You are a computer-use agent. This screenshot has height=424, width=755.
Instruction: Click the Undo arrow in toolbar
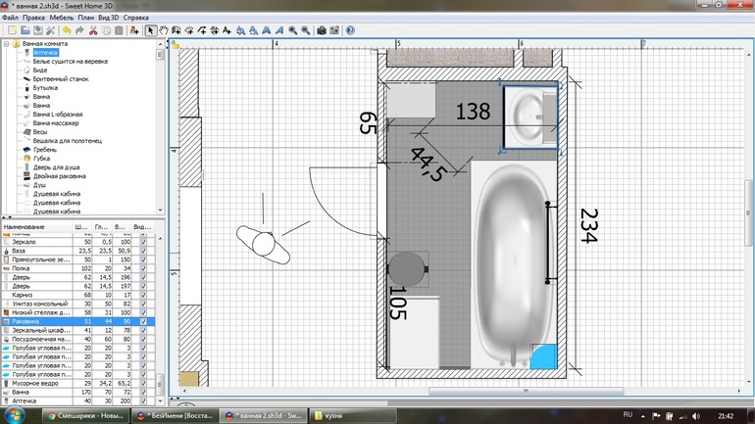tap(66, 30)
